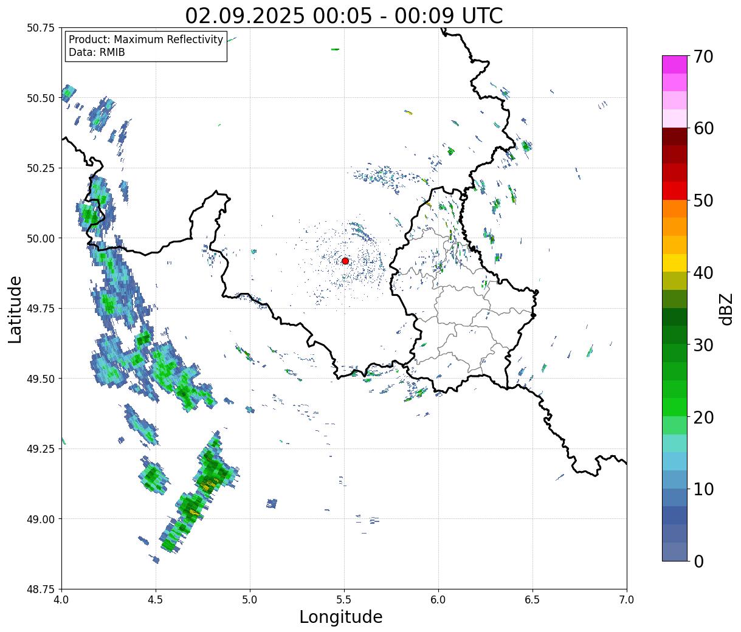Click longitude tick label 5.5

344,600
